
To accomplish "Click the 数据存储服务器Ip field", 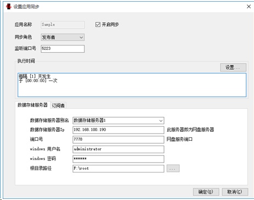I will tap(118, 130).
